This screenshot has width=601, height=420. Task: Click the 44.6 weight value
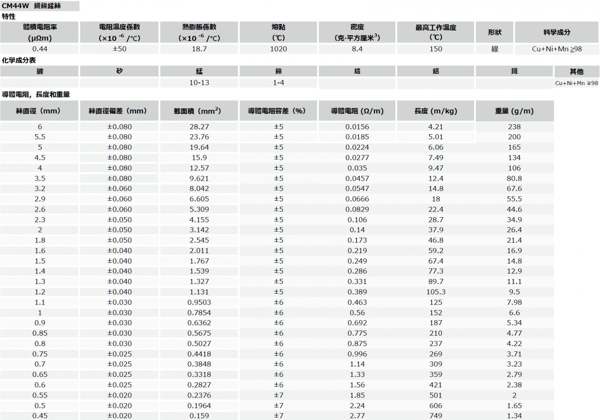(x=514, y=209)
